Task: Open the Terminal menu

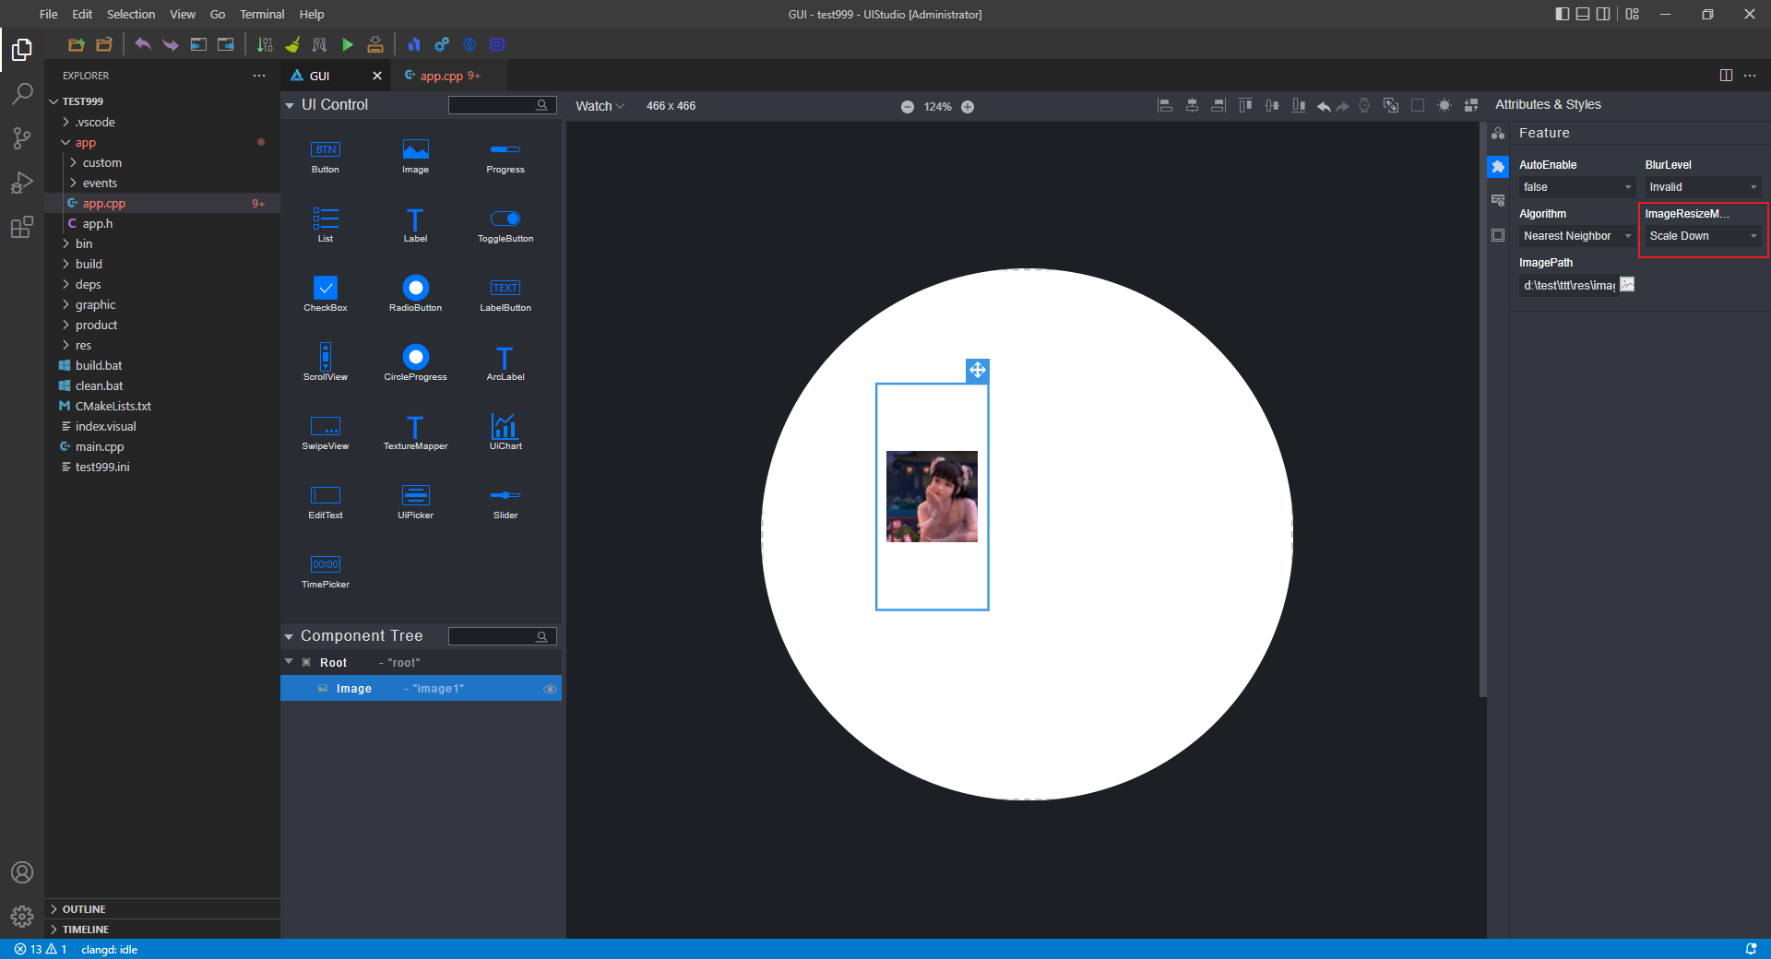Action: coord(262,14)
